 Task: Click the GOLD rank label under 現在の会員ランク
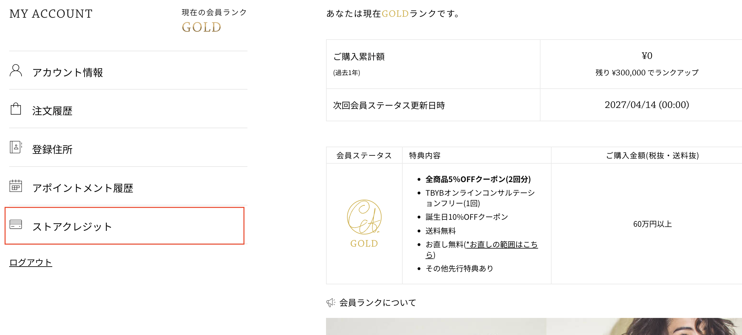point(201,27)
